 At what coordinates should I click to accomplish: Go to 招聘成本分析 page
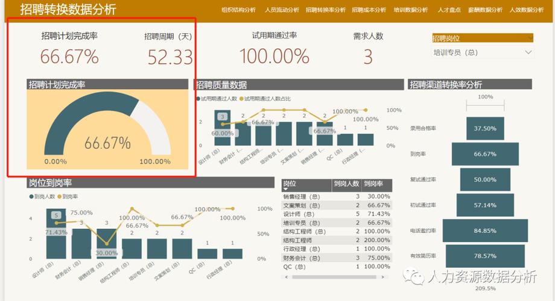coord(369,10)
